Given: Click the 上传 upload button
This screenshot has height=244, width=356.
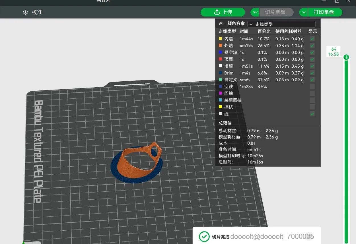Looking at the screenshot, I should point(223,12).
